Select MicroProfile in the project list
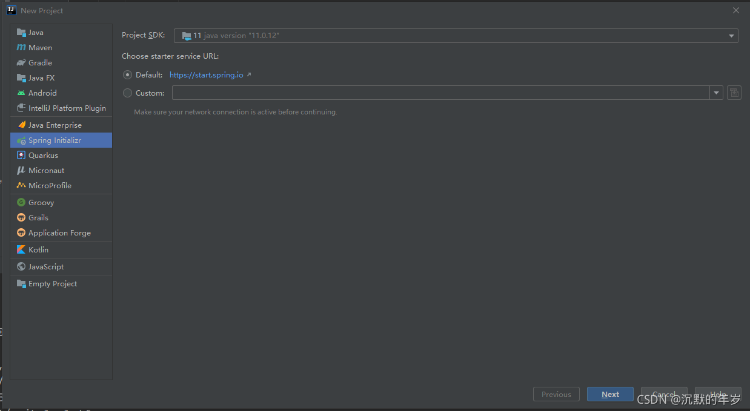The height and width of the screenshot is (411, 750). pos(61,186)
